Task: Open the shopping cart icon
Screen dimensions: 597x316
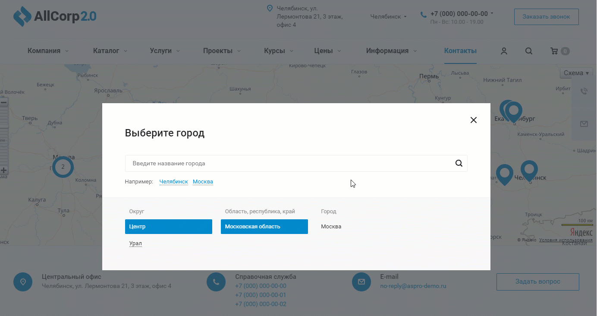Action: [554, 51]
